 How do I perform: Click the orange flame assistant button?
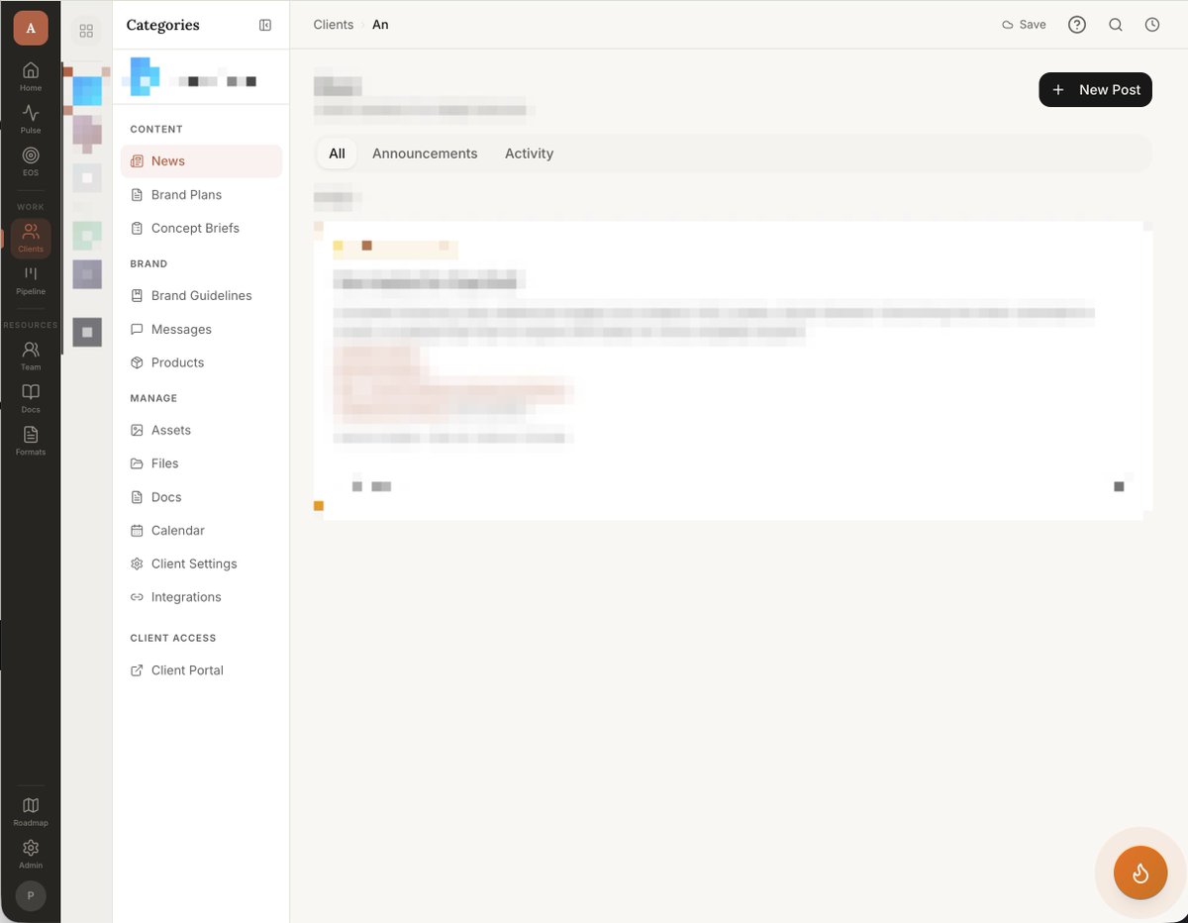click(x=1140, y=872)
